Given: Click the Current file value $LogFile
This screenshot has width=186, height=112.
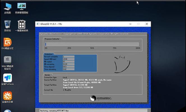Looking at the screenshot, I should tap(67, 90).
